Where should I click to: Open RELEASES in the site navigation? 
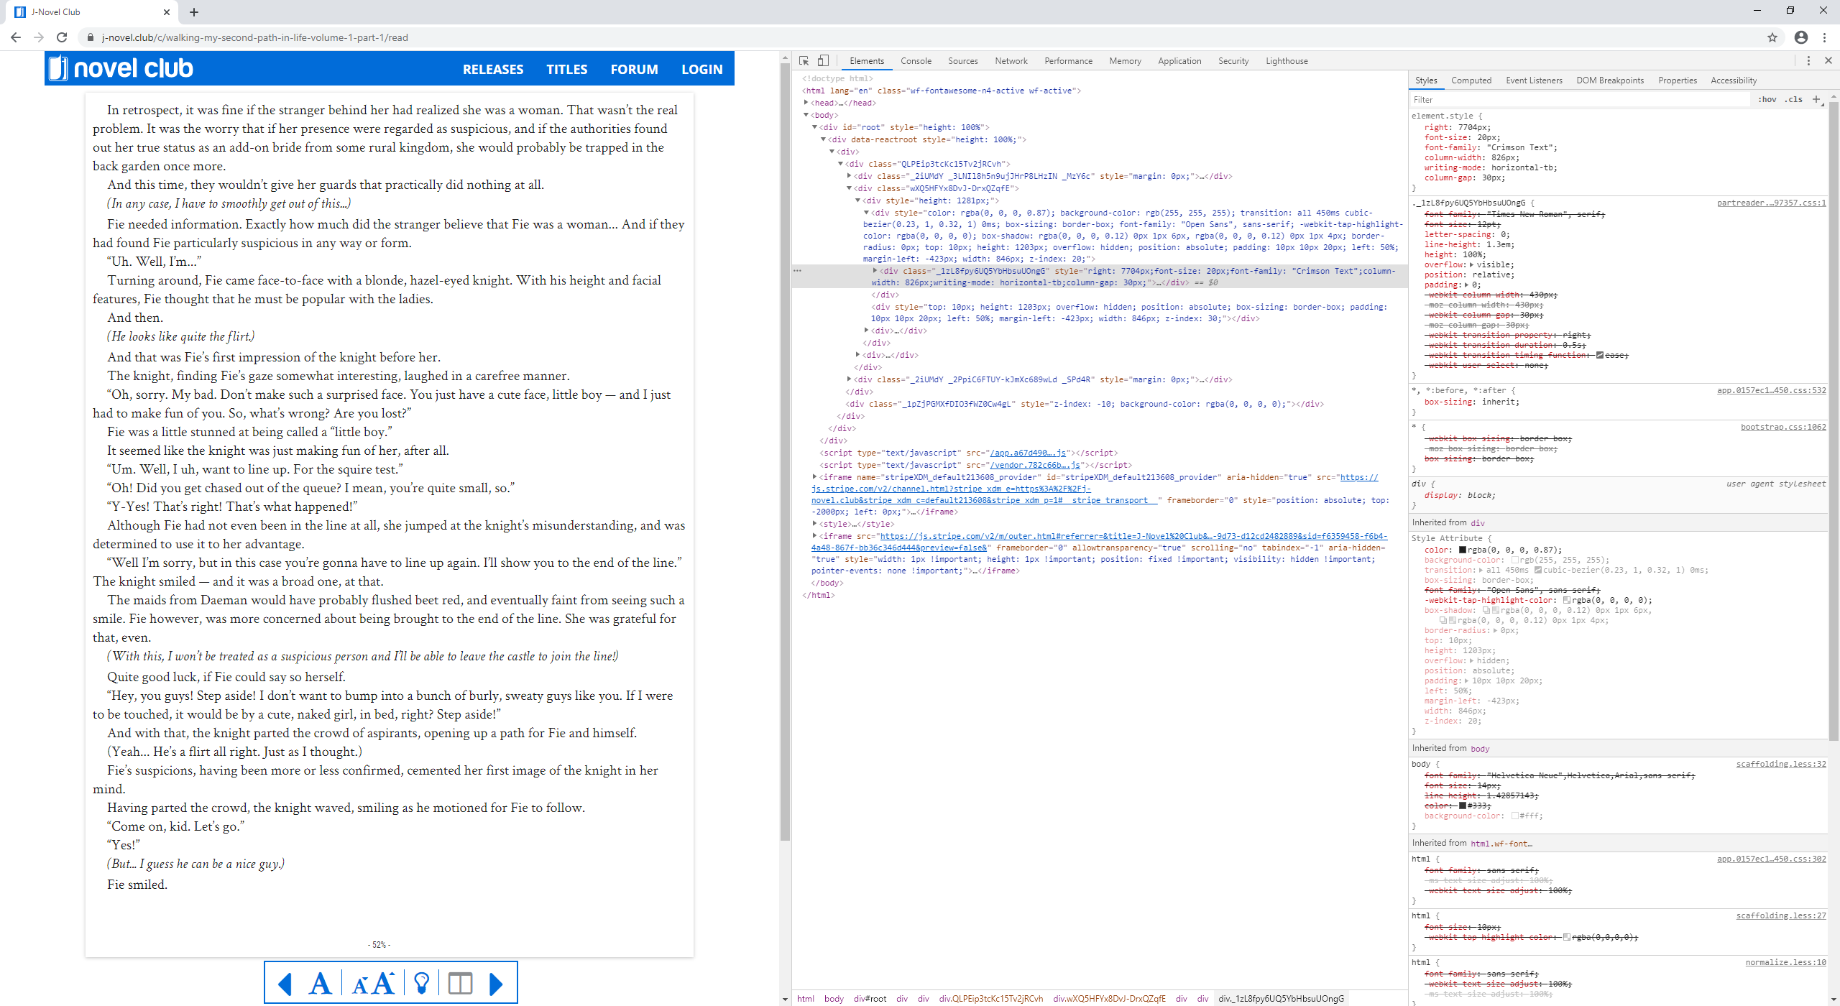493,69
